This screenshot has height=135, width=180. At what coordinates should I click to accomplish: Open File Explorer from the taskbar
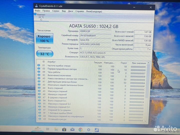pyautogui.click(x=56, y=129)
